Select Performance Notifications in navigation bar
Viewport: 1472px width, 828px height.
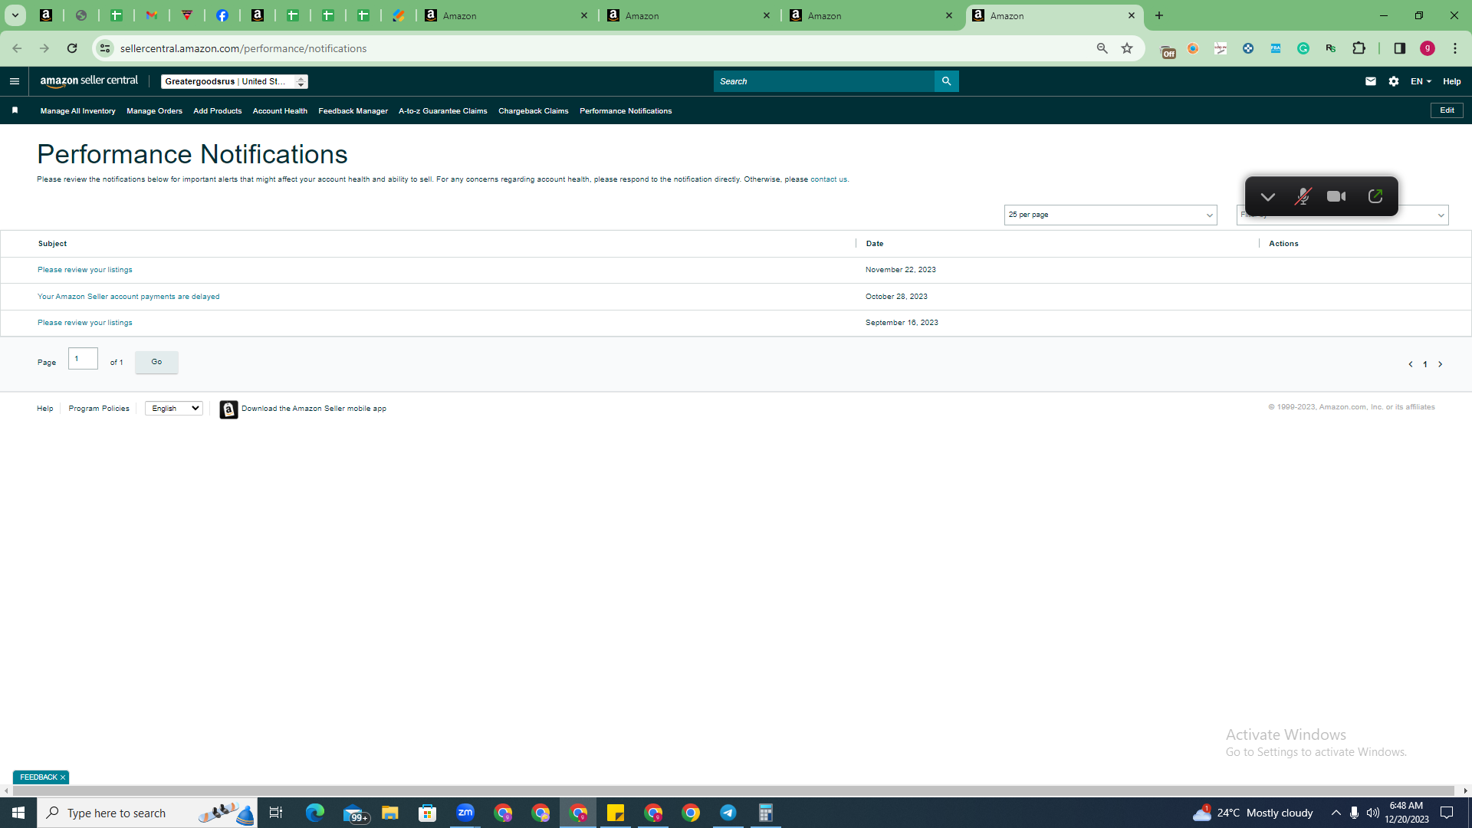click(626, 111)
